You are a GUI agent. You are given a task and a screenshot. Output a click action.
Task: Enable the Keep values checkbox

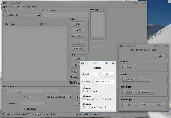click(22, 109)
